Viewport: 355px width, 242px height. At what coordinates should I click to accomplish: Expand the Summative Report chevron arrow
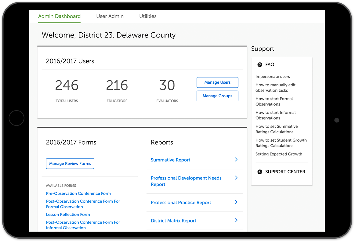pyautogui.click(x=236, y=160)
